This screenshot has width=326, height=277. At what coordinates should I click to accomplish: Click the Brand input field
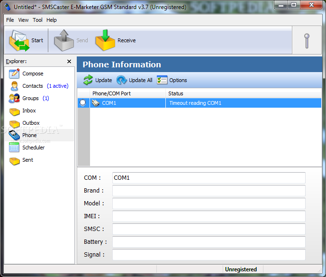pyautogui.click(x=209, y=191)
